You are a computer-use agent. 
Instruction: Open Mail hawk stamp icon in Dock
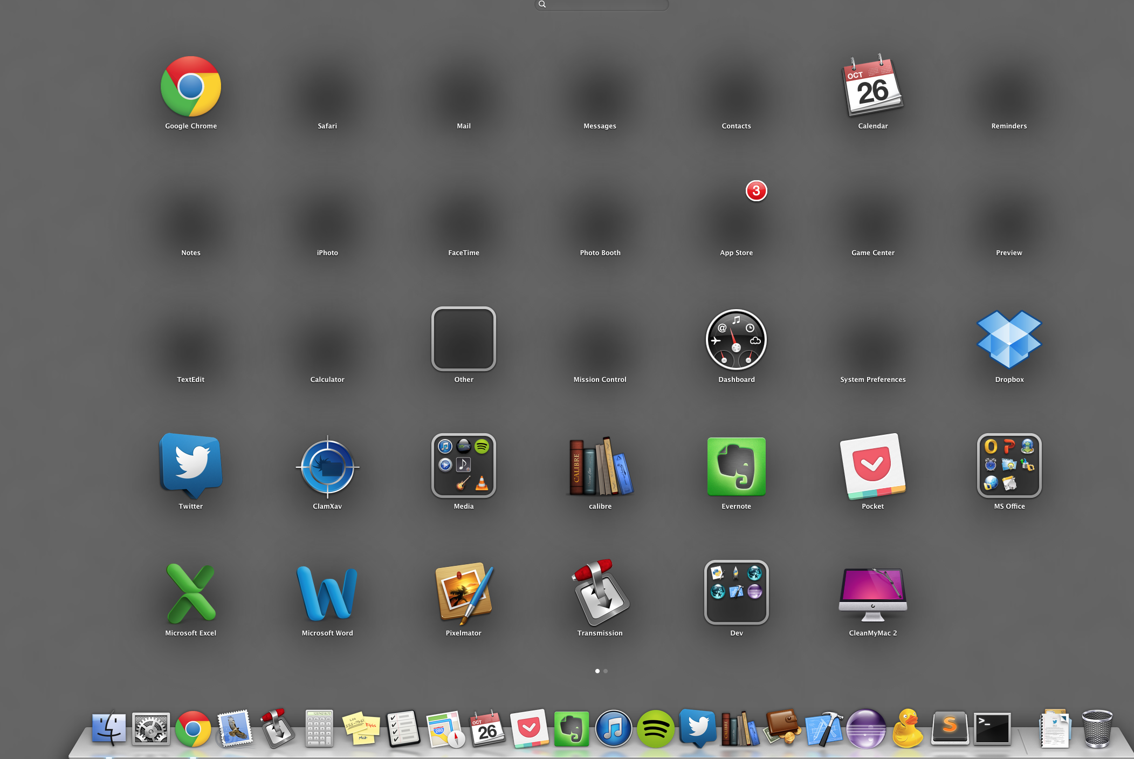[235, 729]
